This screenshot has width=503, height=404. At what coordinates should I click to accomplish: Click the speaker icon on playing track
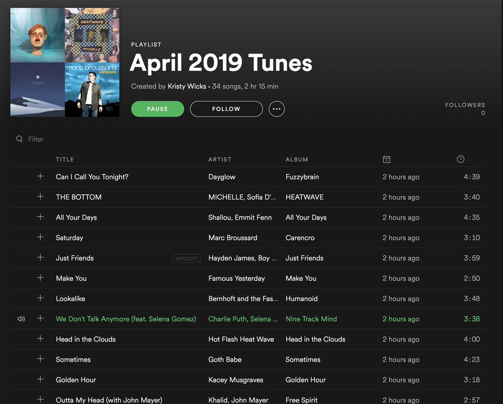[x=21, y=319]
